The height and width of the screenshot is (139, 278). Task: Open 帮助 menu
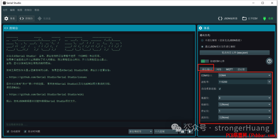click(x=37, y=10)
